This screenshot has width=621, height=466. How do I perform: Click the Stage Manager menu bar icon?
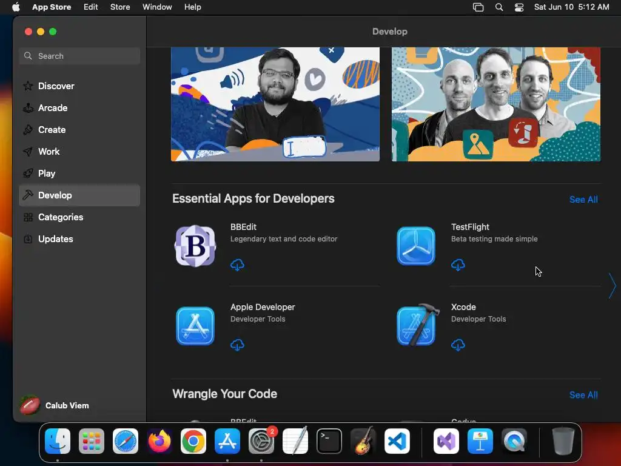tap(478, 7)
